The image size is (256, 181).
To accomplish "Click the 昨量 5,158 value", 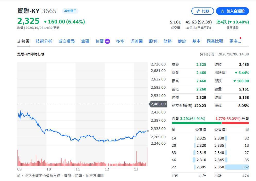I will (244, 97).
